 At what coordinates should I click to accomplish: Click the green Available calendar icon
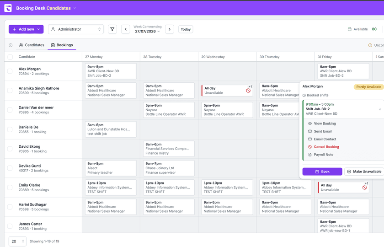pyautogui.click(x=349, y=29)
